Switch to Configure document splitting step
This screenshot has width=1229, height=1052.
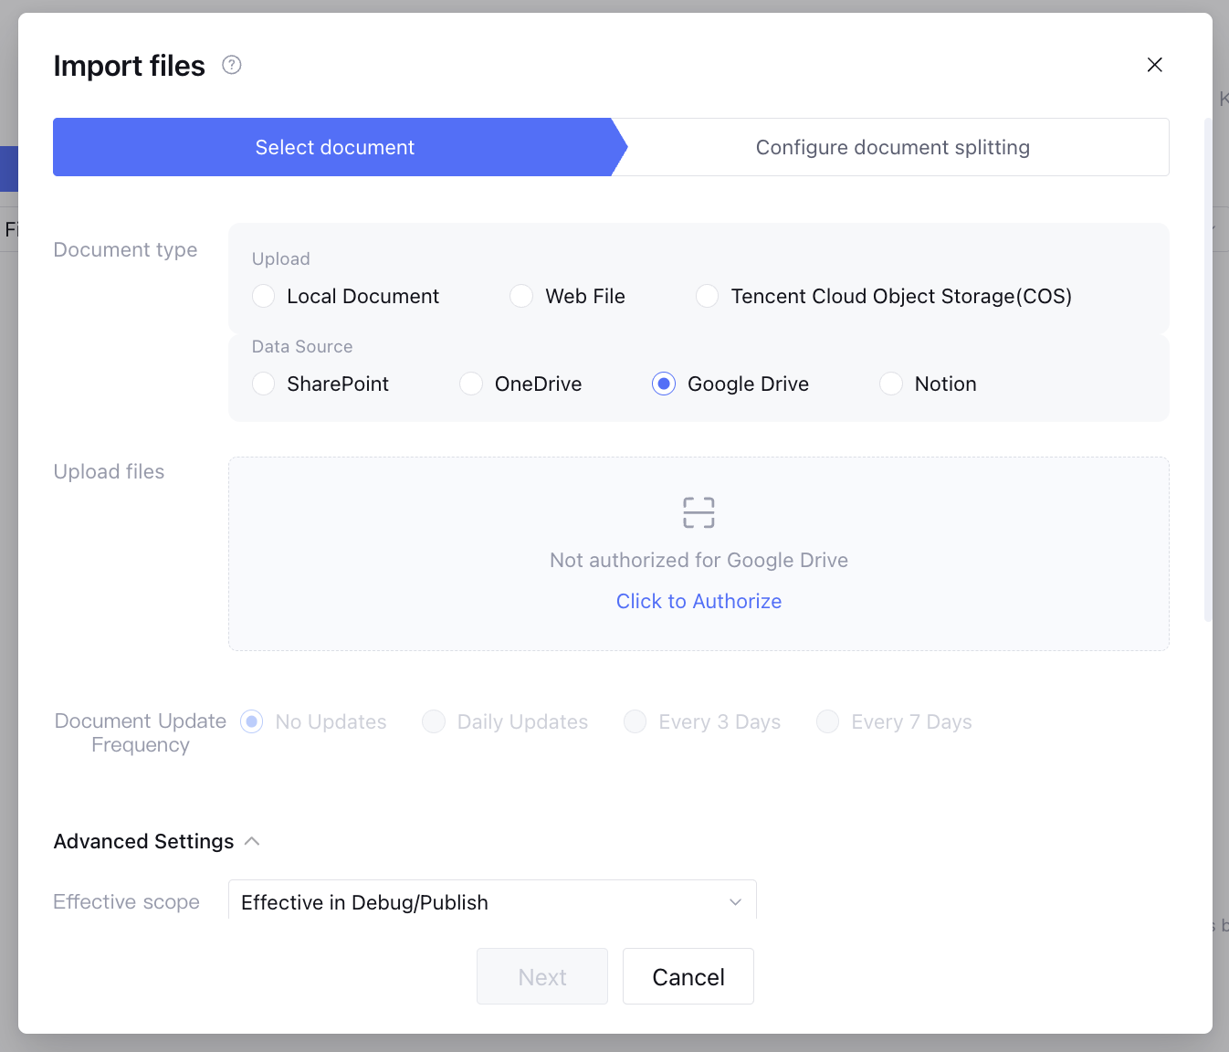[x=892, y=147]
